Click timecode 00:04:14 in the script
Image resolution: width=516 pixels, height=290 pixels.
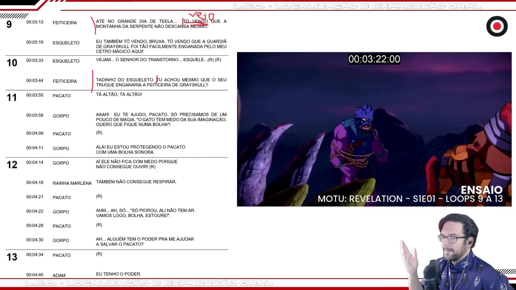35,162
